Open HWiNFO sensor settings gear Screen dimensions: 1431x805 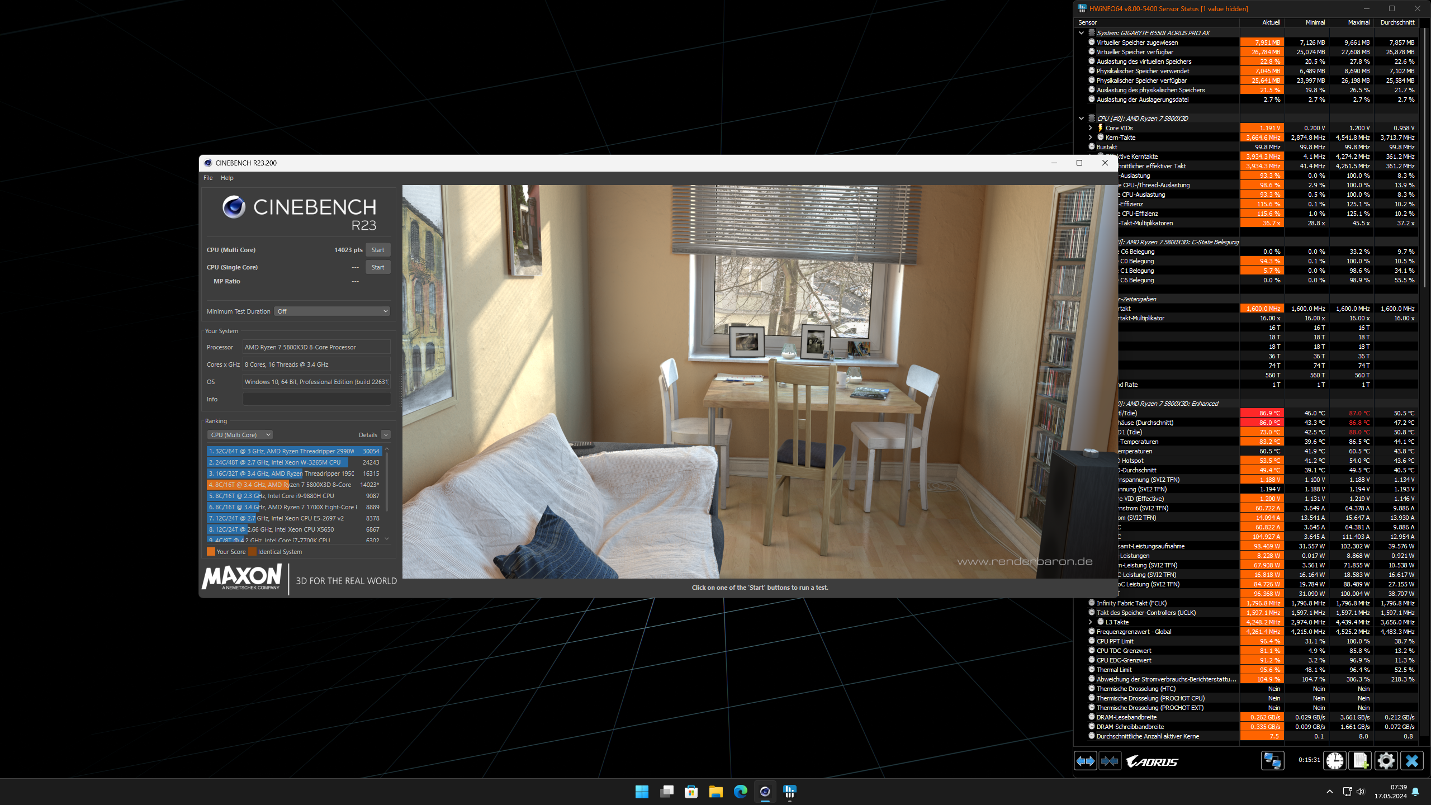[1386, 761]
